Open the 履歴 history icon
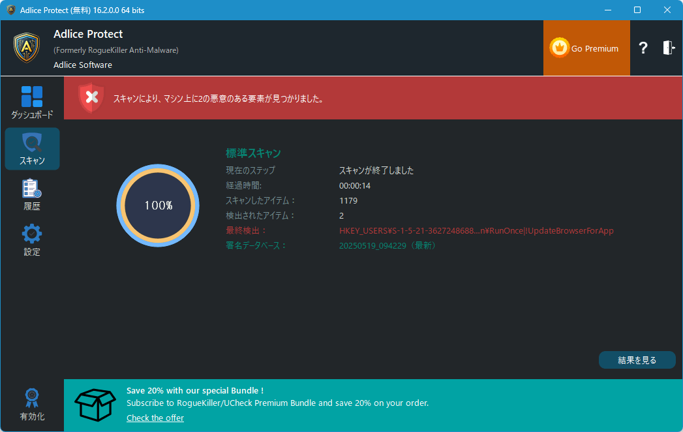 pos(32,189)
